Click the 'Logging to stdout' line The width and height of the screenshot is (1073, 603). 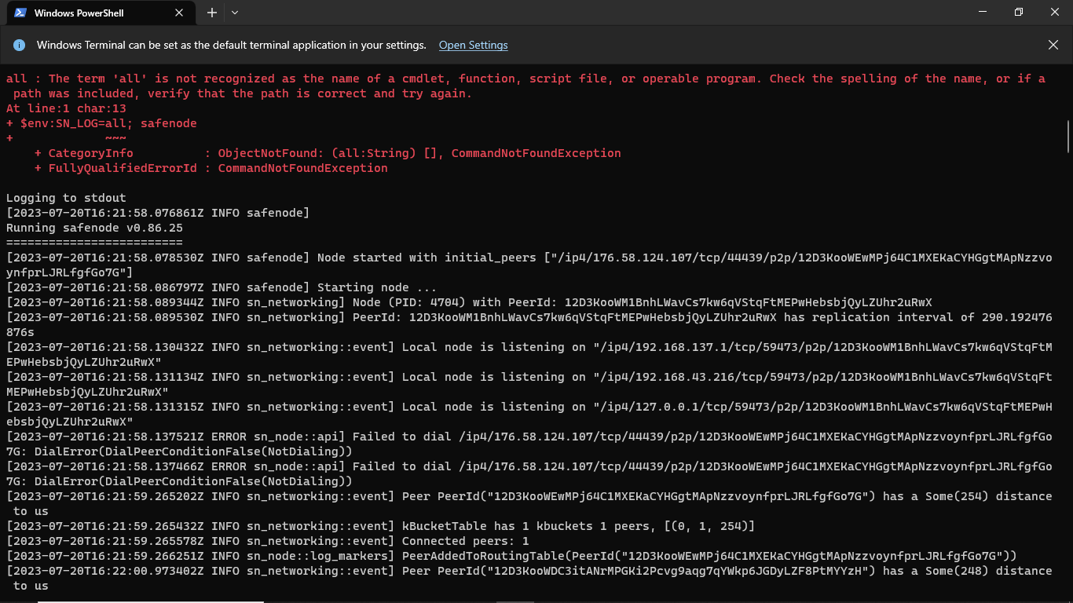[x=66, y=198]
